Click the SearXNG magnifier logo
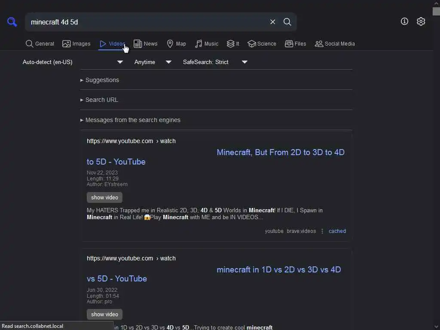 (12, 21)
